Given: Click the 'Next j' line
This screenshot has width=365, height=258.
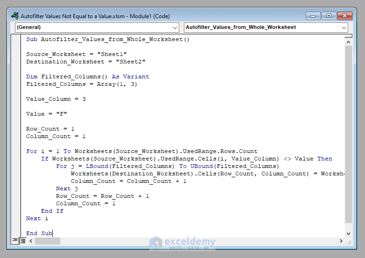Looking at the screenshot, I should pos(67,188).
